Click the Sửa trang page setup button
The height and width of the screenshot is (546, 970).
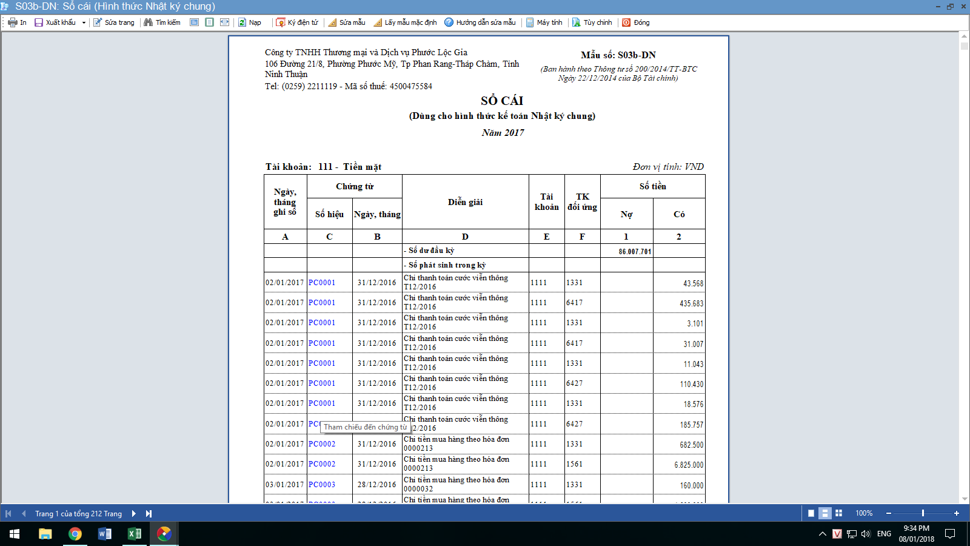pos(114,22)
